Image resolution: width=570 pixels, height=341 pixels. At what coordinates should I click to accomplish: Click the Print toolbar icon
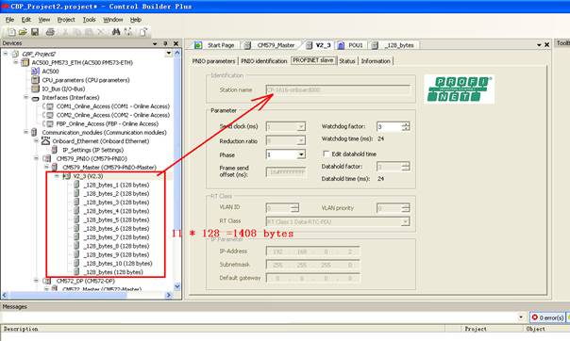[x=50, y=32]
